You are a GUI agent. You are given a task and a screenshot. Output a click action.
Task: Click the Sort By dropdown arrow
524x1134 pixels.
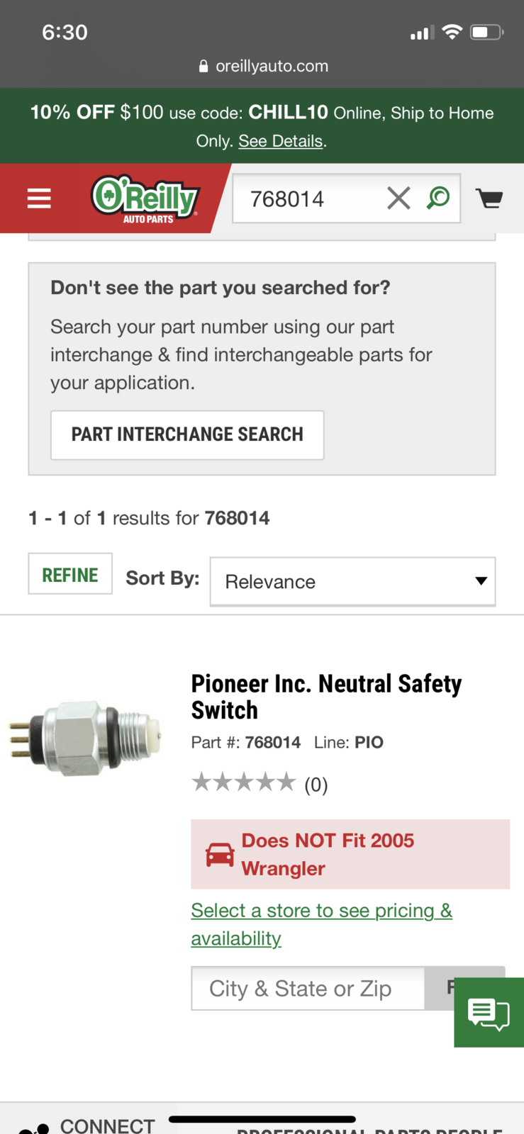pyautogui.click(x=481, y=581)
